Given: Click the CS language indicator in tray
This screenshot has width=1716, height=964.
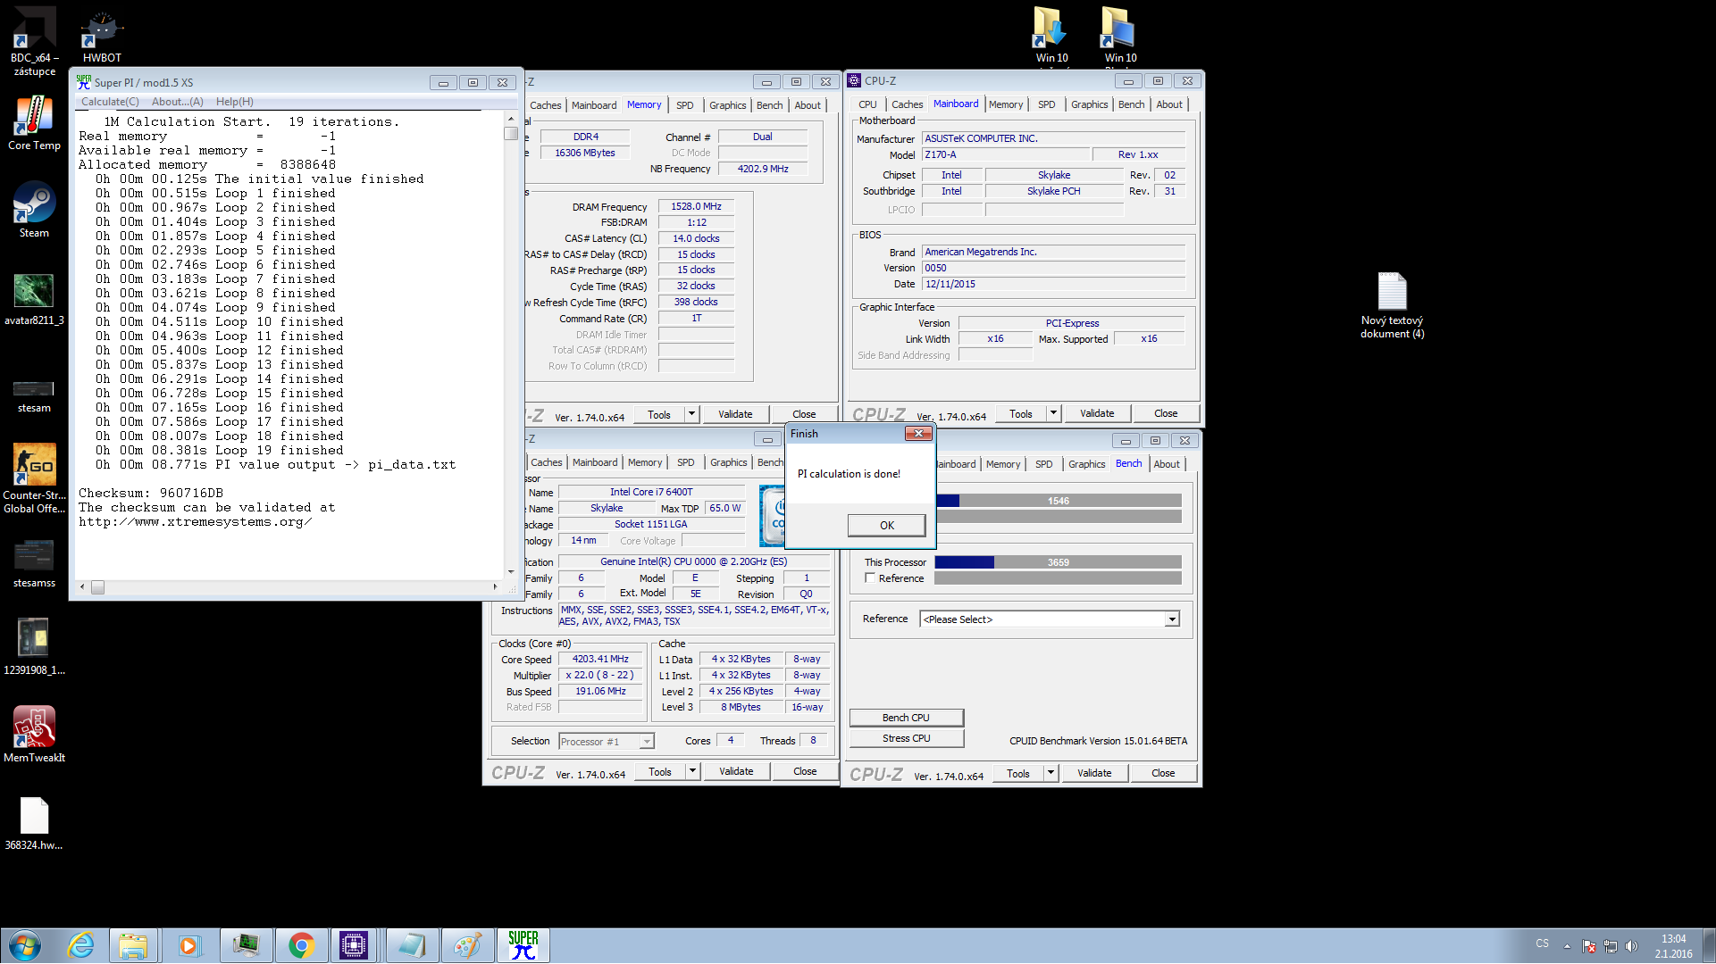Looking at the screenshot, I should (x=1542, y=943).
